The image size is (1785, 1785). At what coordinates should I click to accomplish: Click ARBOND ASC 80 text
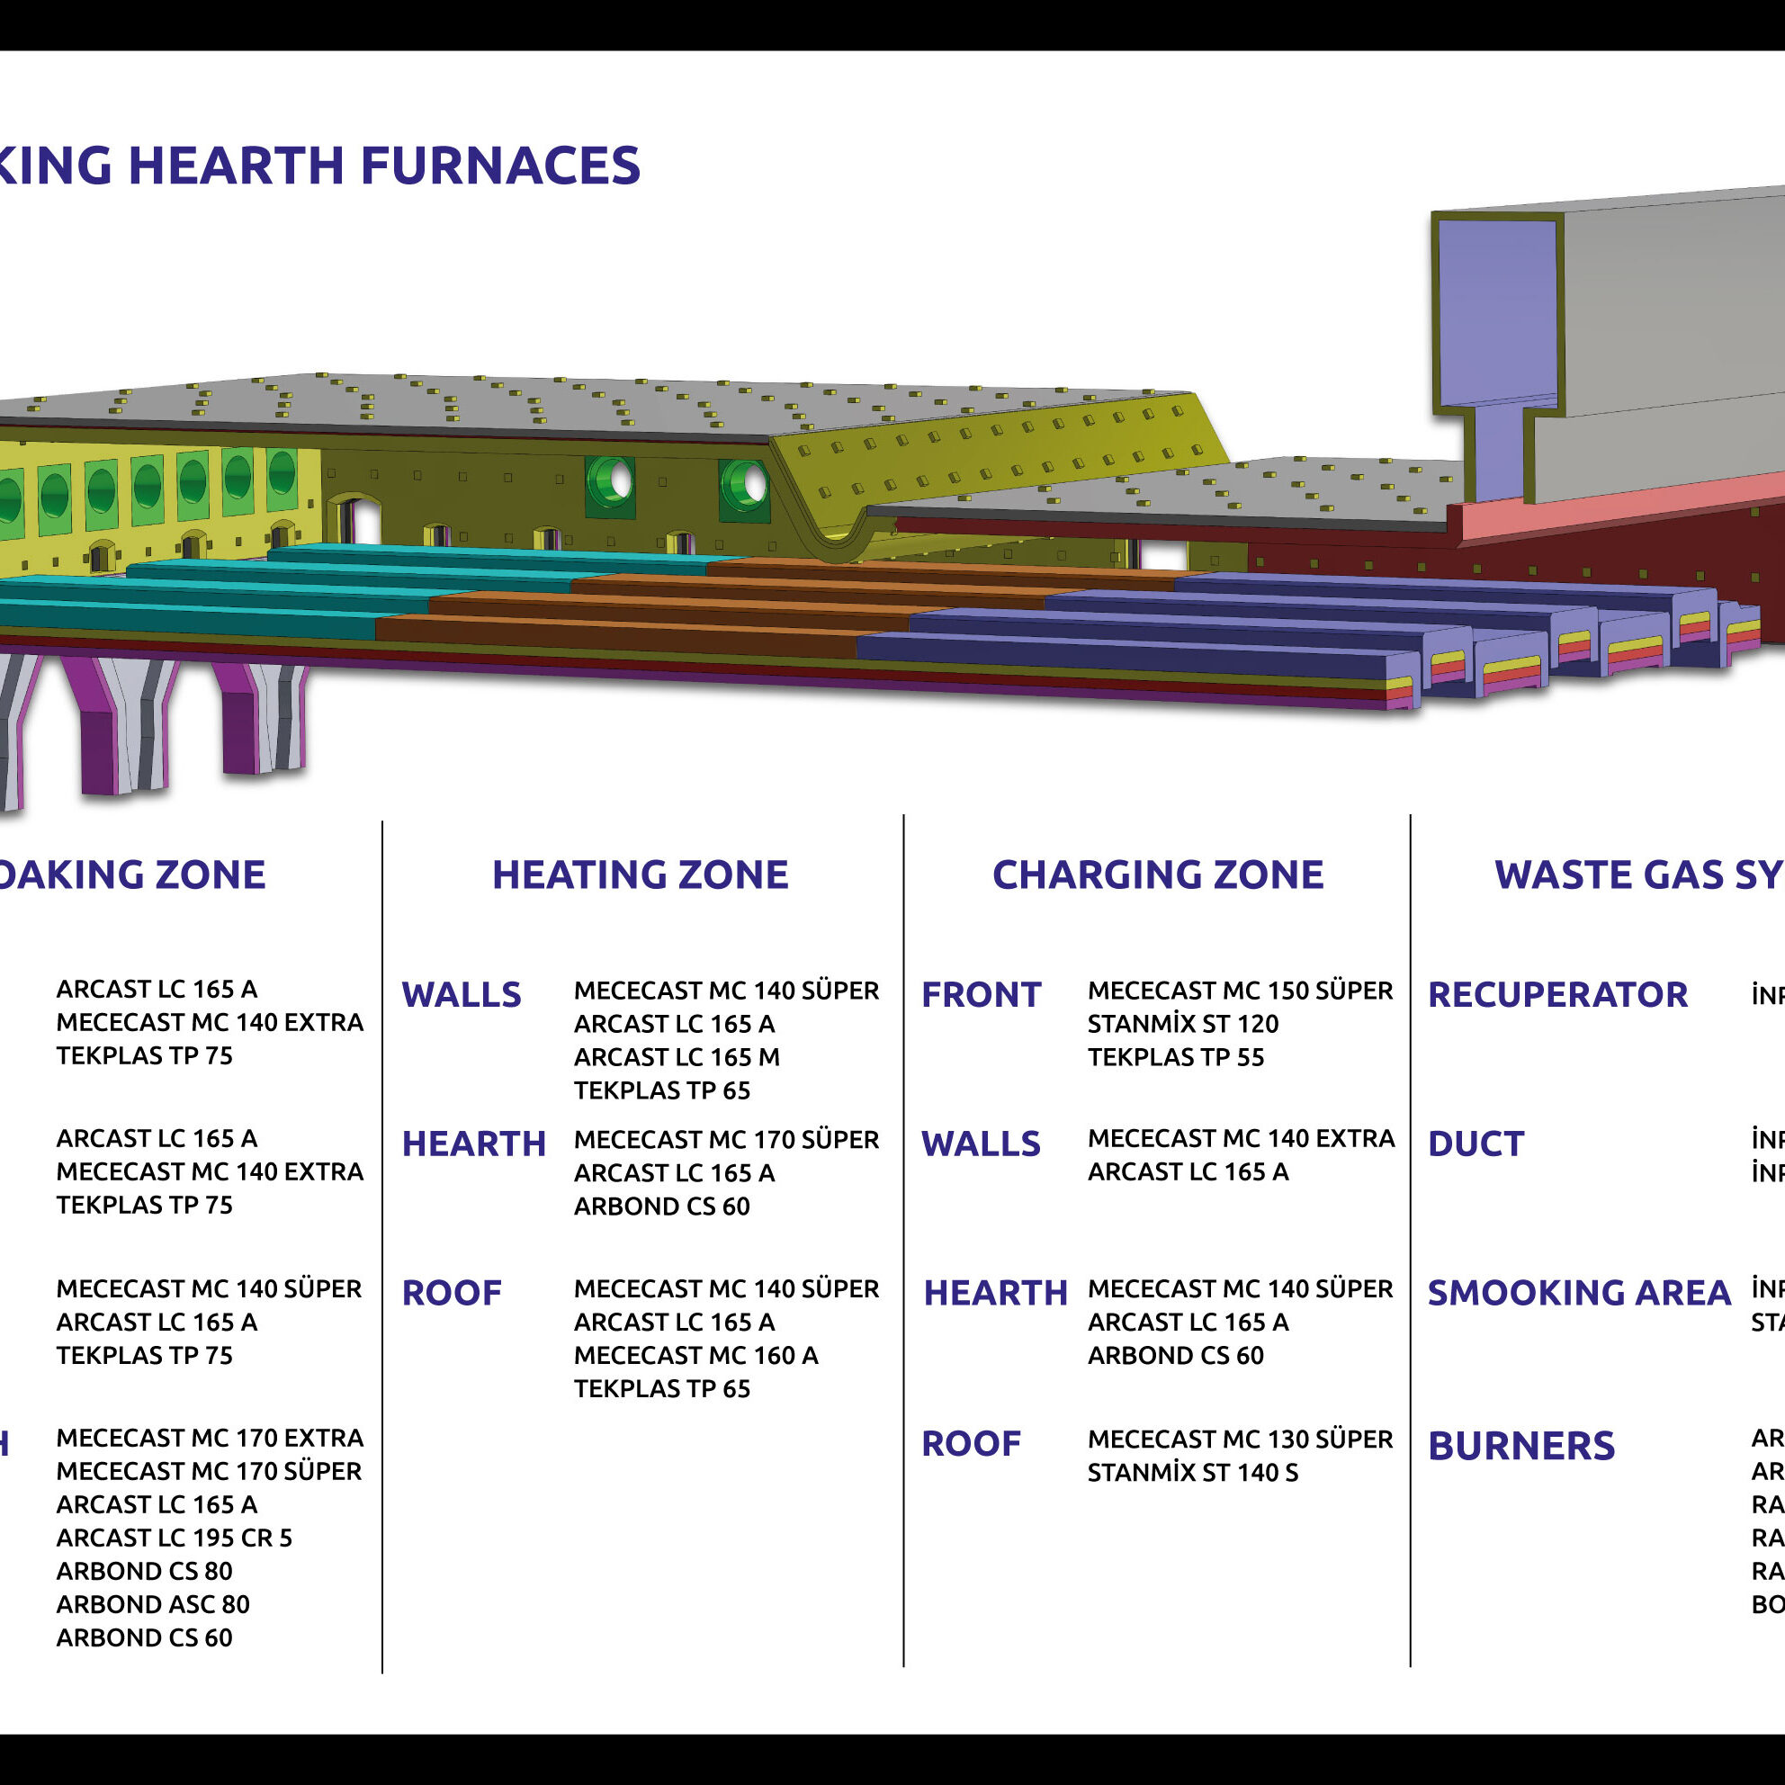[x=152, y=1604]
